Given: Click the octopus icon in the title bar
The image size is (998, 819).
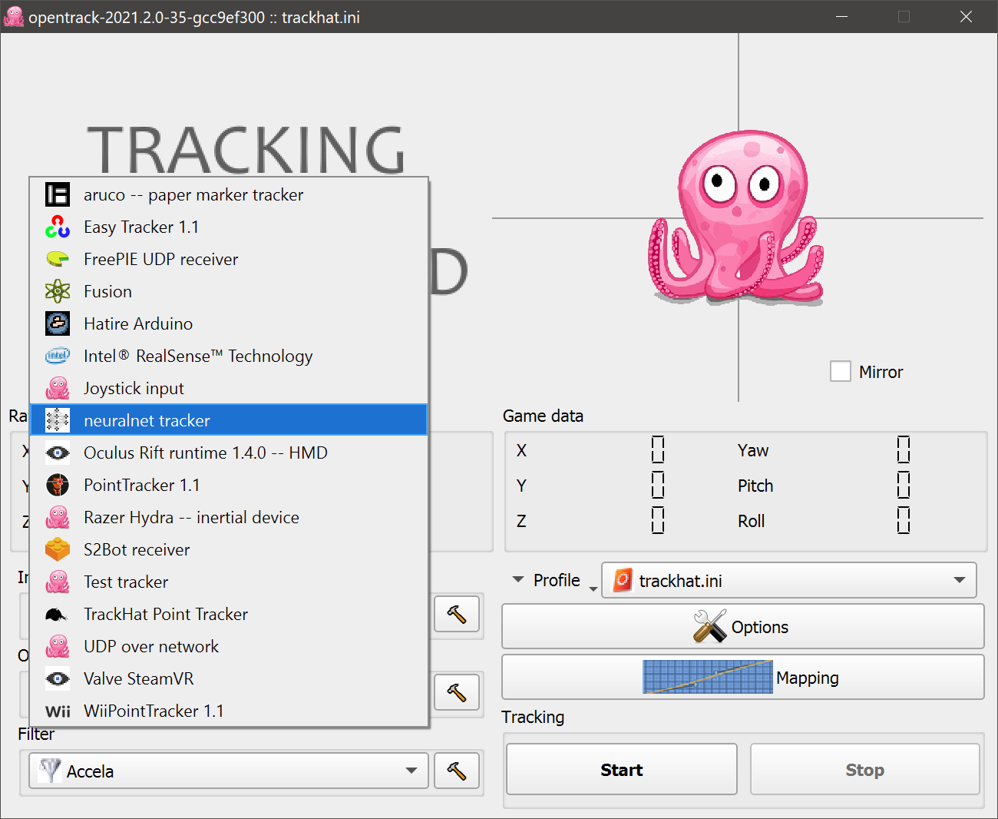Looking at the screenshot, I should click(15, 16).
